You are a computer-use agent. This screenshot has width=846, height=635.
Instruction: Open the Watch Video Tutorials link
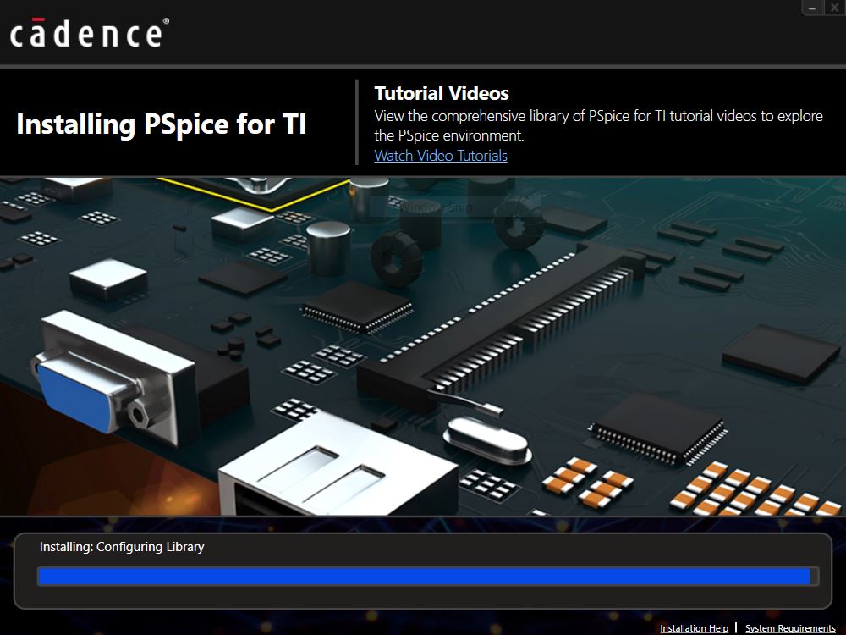pyautogui.click(x=441, y=156)
